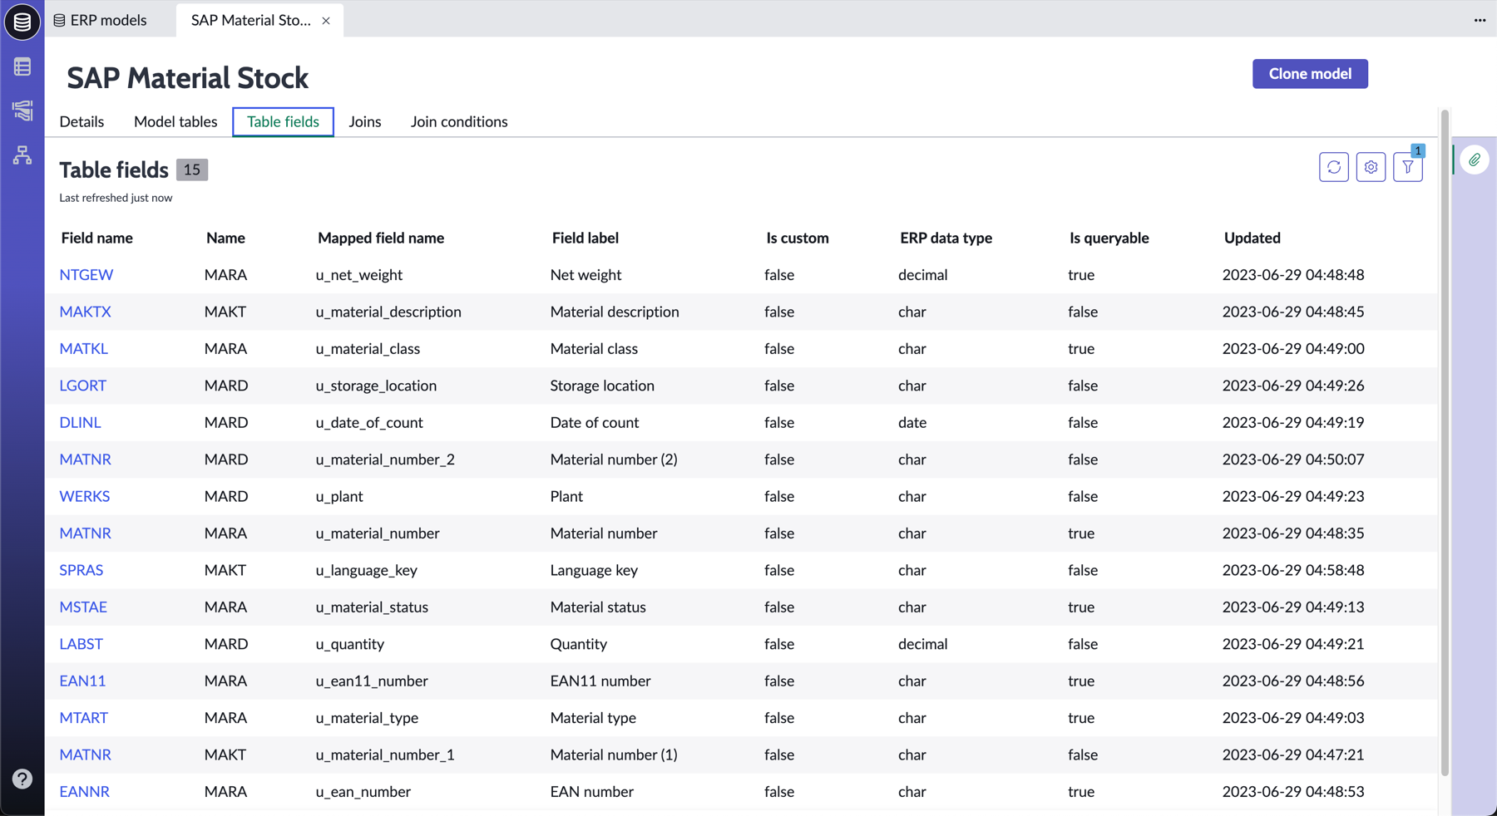This screenshot has height=816, width=1497.
Task: Click the 'SAP Material Stock' page heading
Action: (x=188, y=78)
